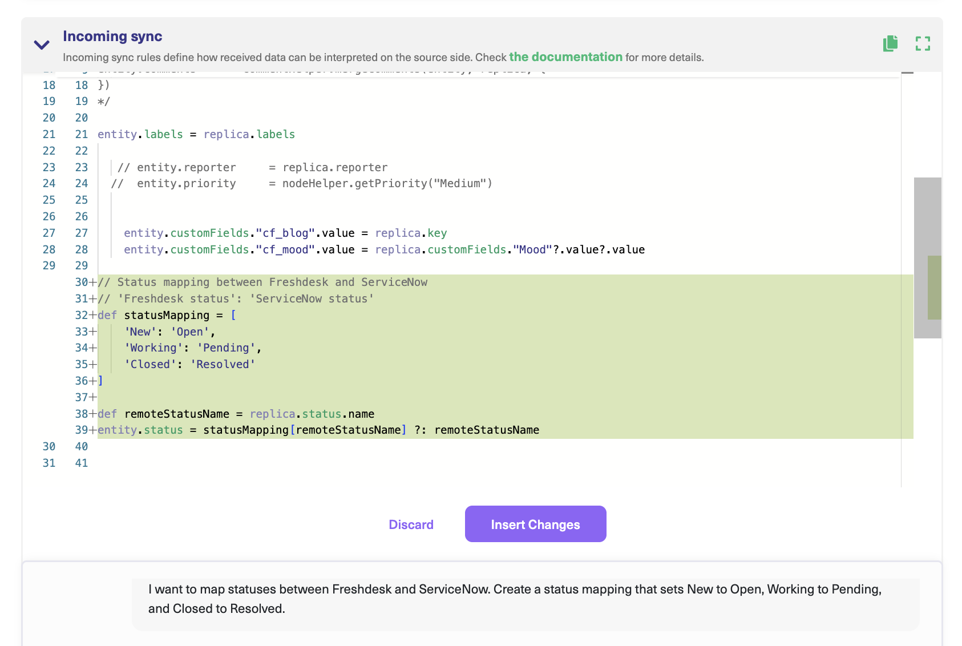This screenshot has height=646, width=962.
Task: Click the 'New': 'Open' mapping line
Action: coord(169,332)
